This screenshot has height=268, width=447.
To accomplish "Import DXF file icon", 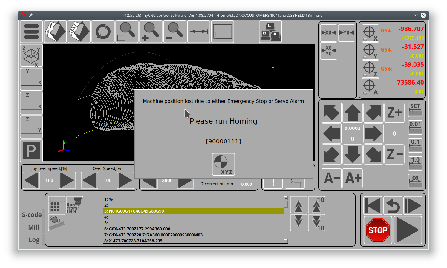I will click(79, 32).
